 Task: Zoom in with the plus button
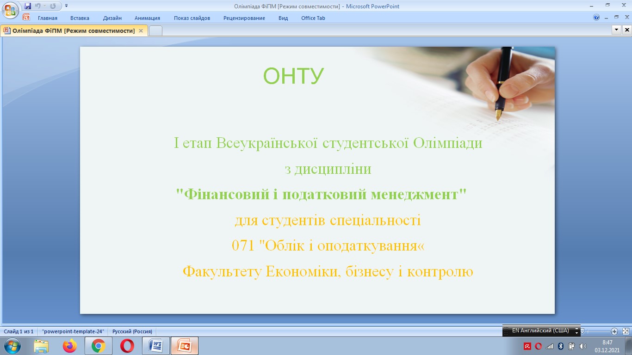click(614, 331)
